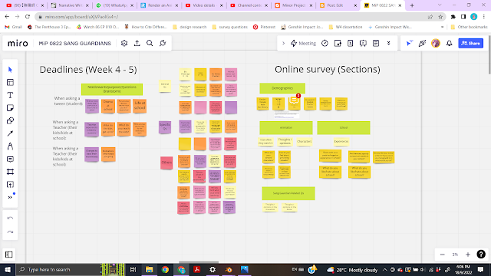Click the Online survey (Sections) heading
Image resolution: width=491 pixels, height=276 pixels.
(x=328, y=70)
